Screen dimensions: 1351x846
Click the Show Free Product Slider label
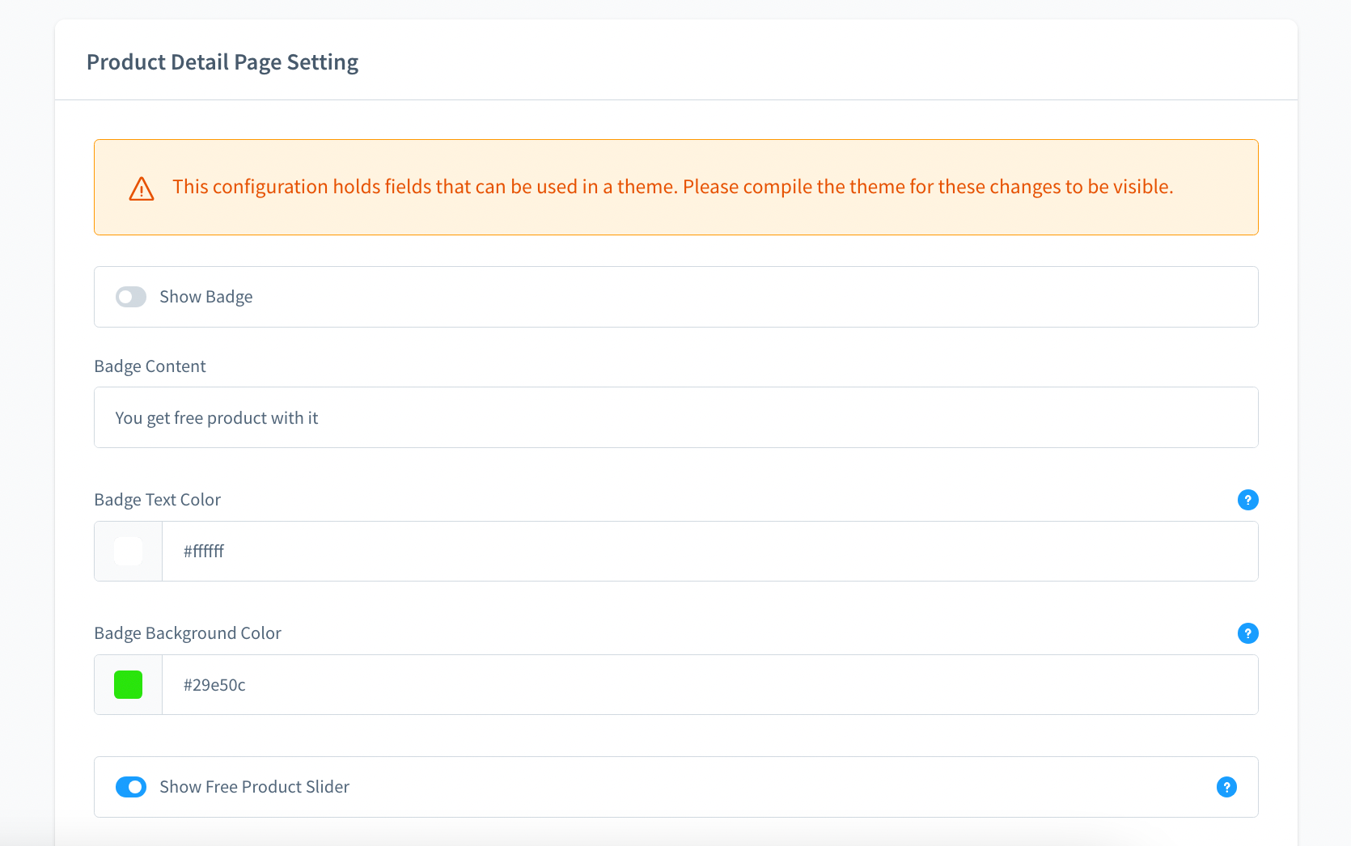(255, 787)
